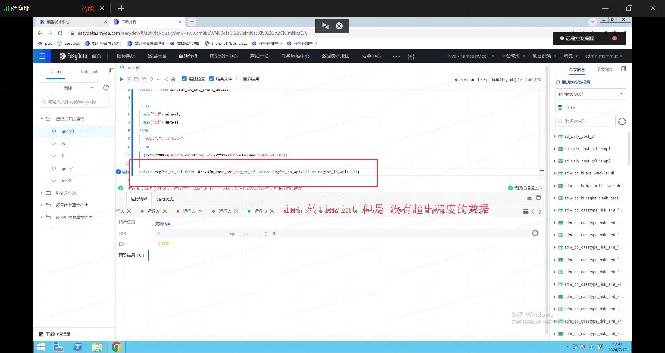Enable the 更多结果 checkbox
The image size is (665, 353).
(238, 79)
